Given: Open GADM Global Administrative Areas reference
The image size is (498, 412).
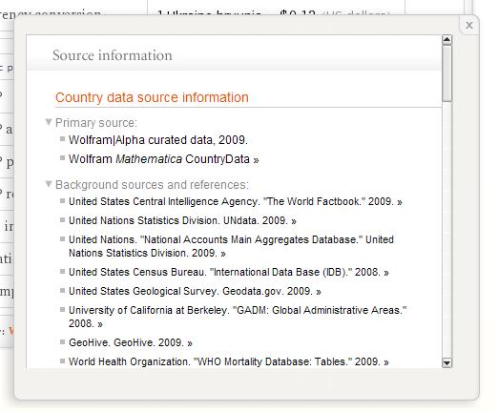Looking at the screenshot, I should [238, 317].
